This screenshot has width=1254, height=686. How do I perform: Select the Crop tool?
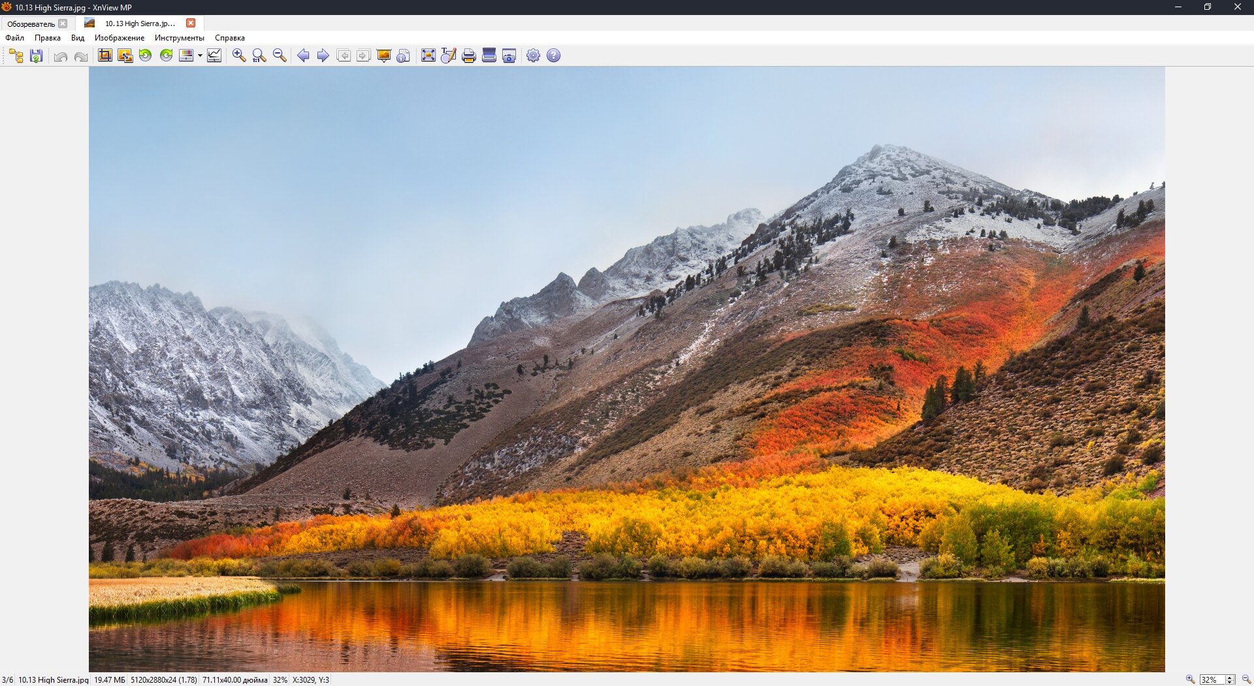tap(105, 56)
